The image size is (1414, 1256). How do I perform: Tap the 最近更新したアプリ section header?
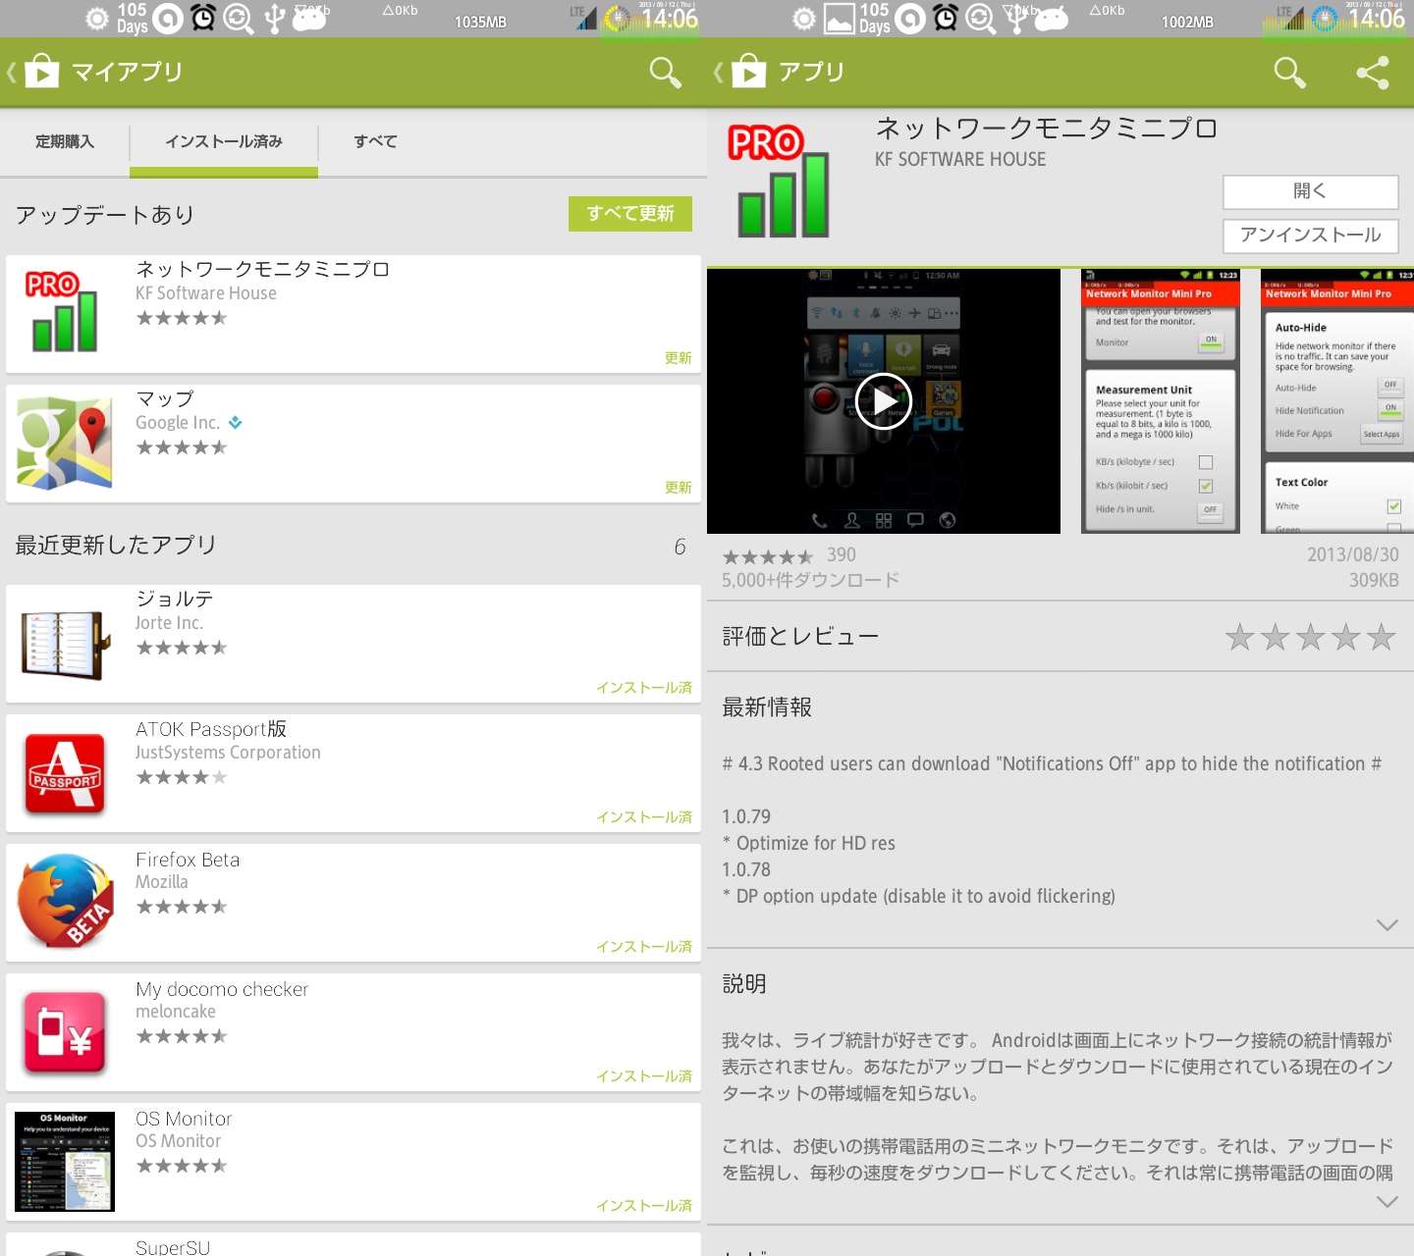(116, 546)
